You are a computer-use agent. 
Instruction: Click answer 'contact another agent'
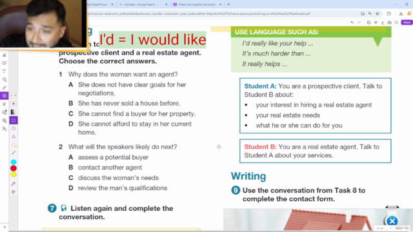[110, 168]
